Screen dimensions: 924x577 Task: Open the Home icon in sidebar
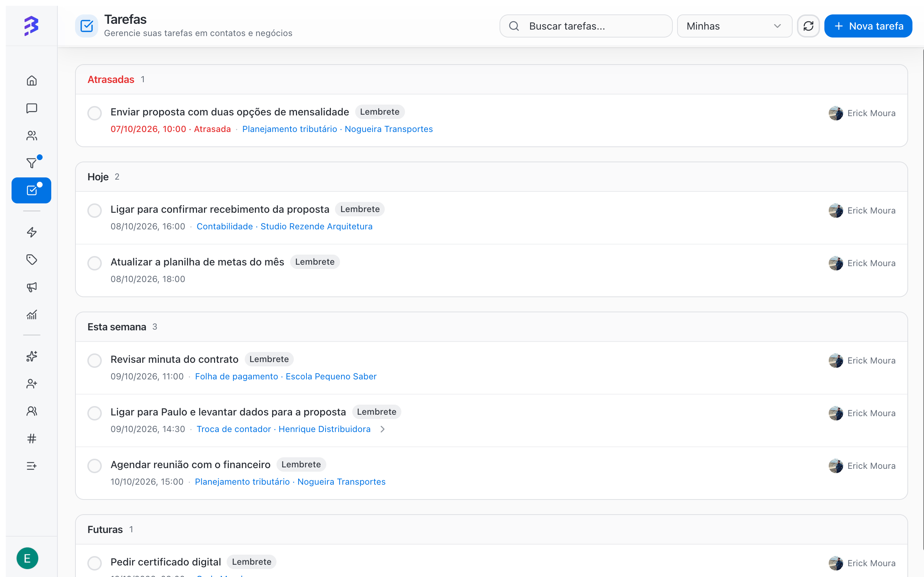pos(32,80)
